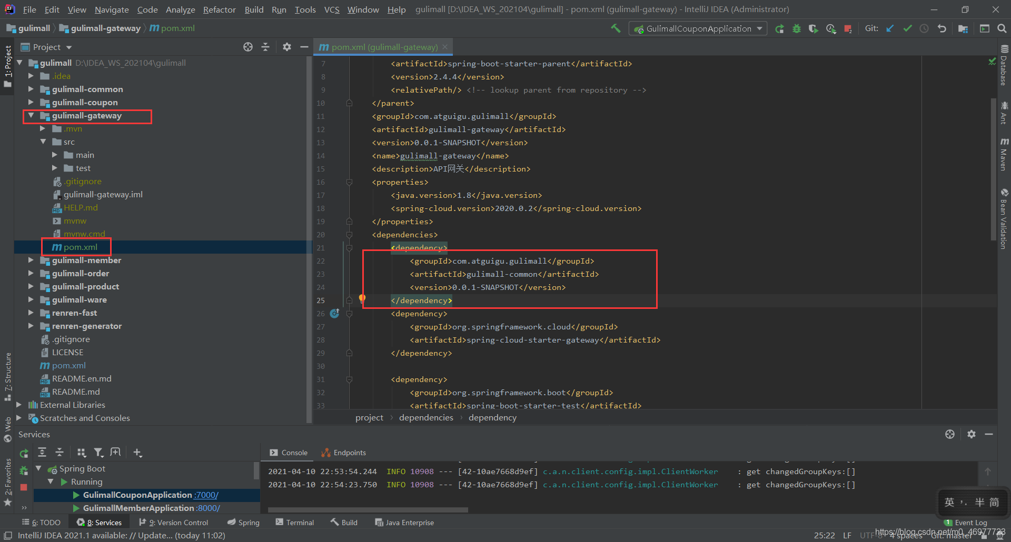Expand all nodes in Services toolbar

coord(42,452)
